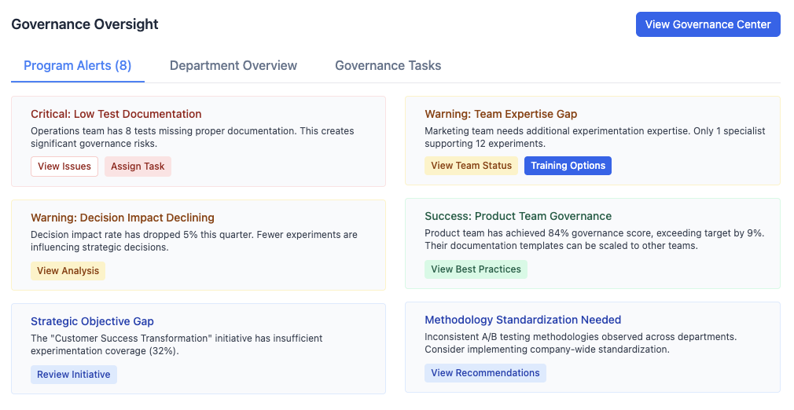Open View Team Status button
Screen dimensions: 794x410
(472, 166)
